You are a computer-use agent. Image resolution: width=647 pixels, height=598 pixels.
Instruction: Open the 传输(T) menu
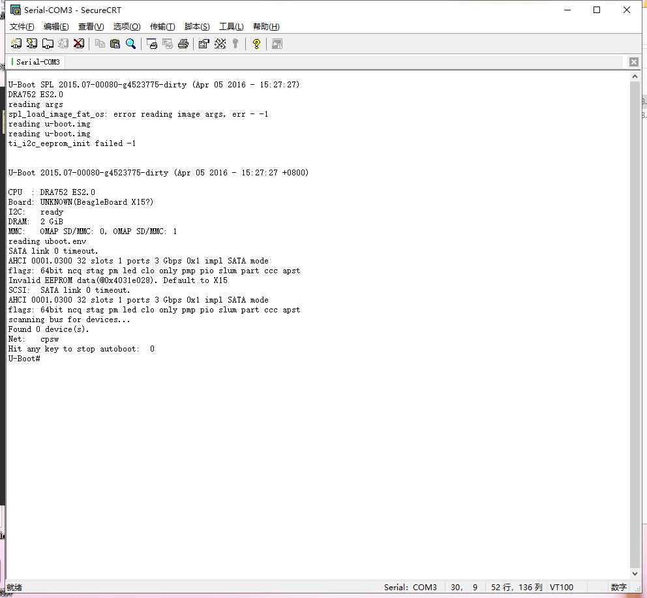tap(162, 27)
